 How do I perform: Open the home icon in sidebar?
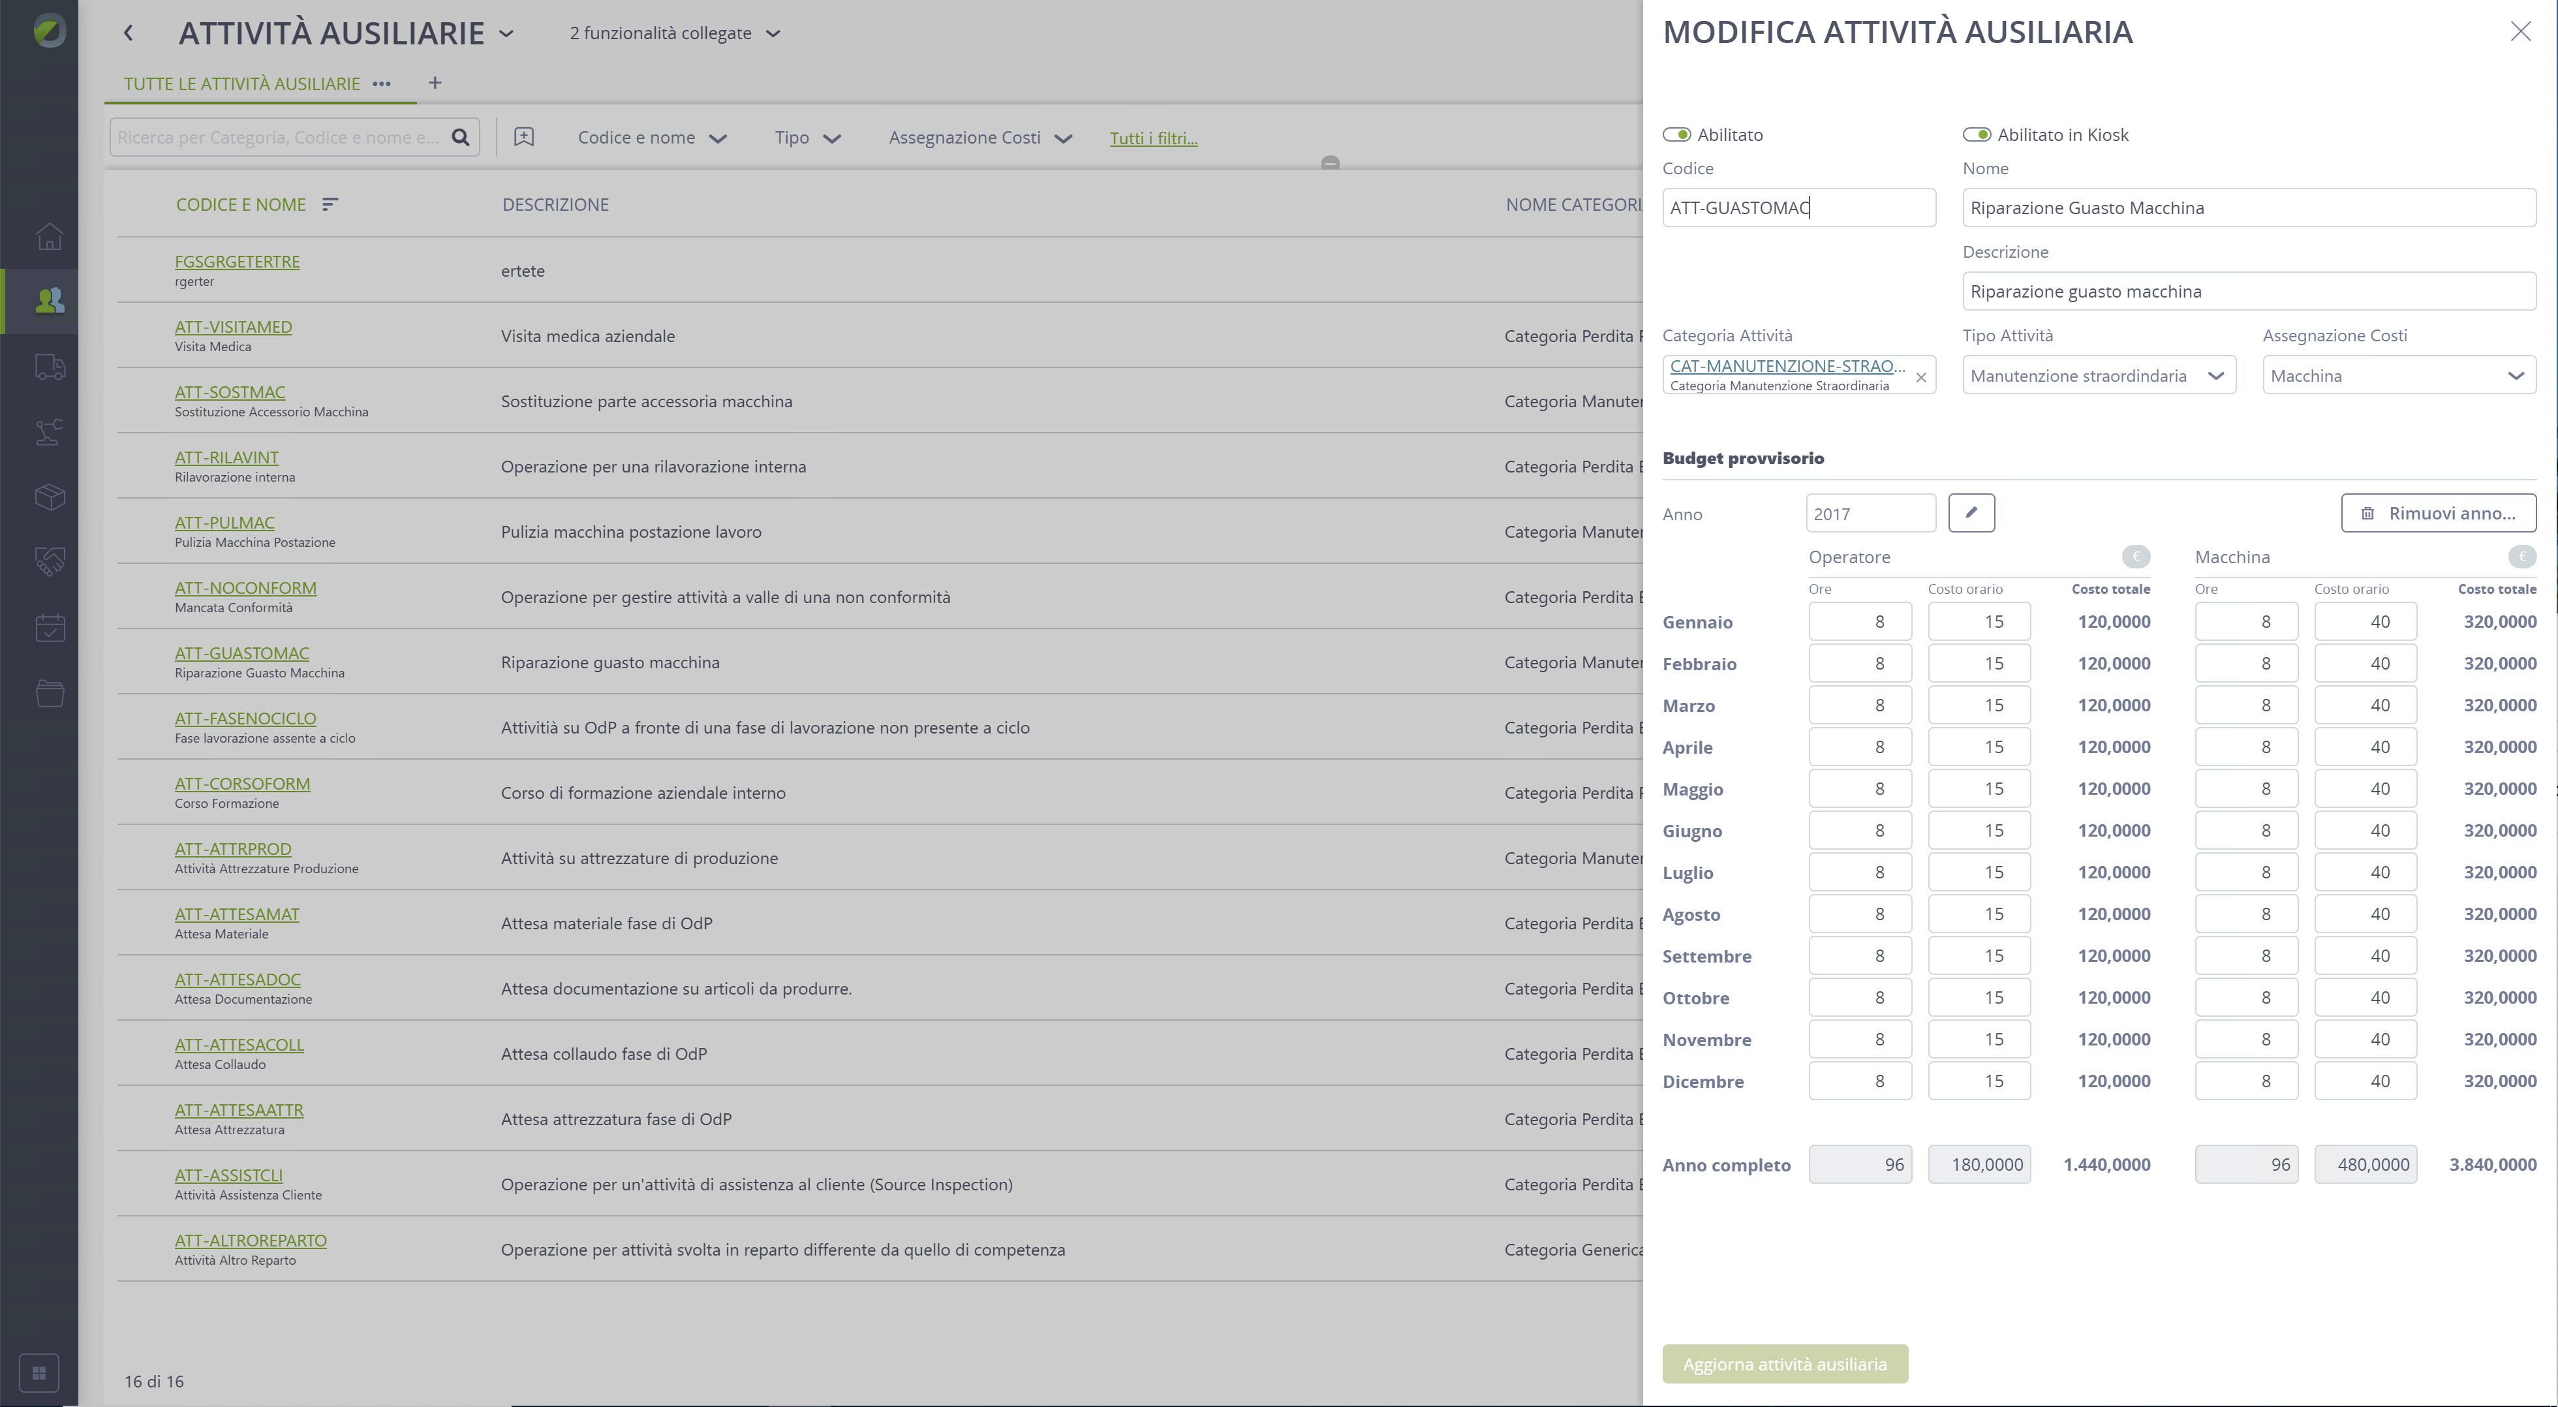pos(49,236)
